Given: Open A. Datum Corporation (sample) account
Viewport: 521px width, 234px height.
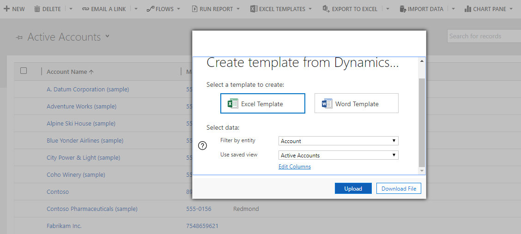Looking at the screenshot, I should (x=88, y=89).
